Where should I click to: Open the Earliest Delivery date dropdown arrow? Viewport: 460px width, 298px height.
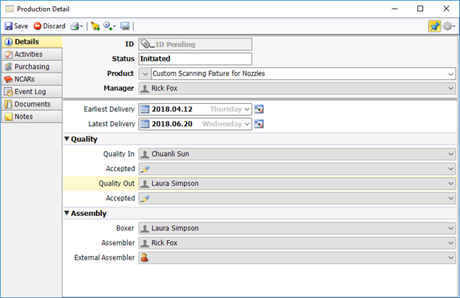tap(247, 109)
